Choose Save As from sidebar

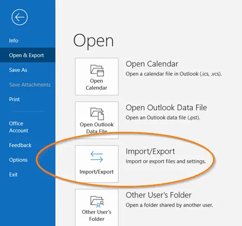[x=18, y=70]
